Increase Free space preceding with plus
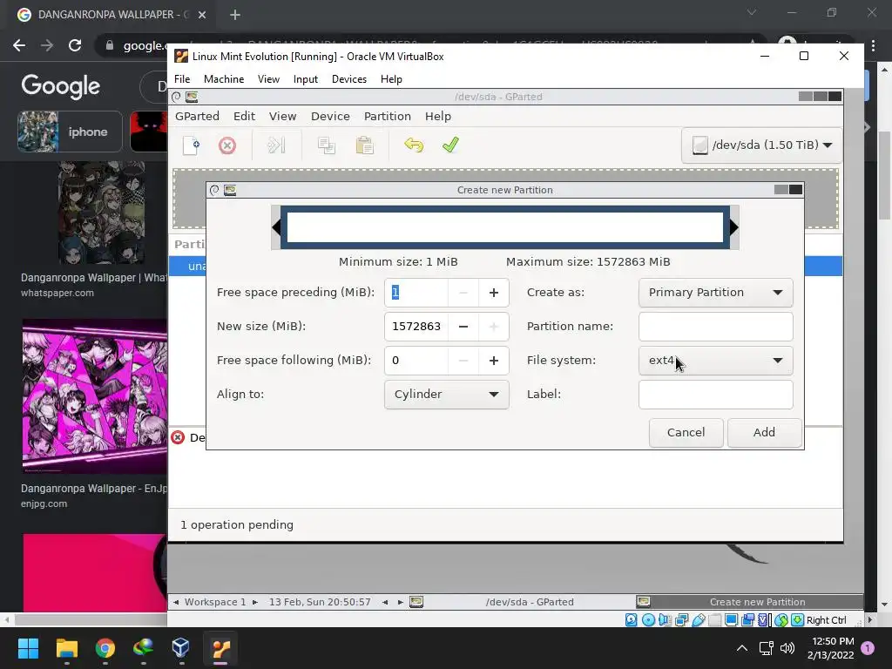This screenshot has height=669, width=892. [x=494, y=293]
